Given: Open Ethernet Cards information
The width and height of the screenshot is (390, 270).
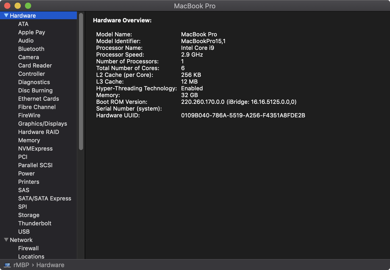Looking at the screenshot, I should point(39,99).
